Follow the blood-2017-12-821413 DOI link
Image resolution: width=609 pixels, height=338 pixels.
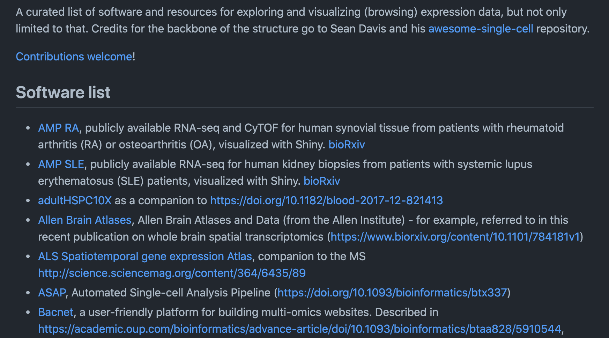click(x=326, y=200)
